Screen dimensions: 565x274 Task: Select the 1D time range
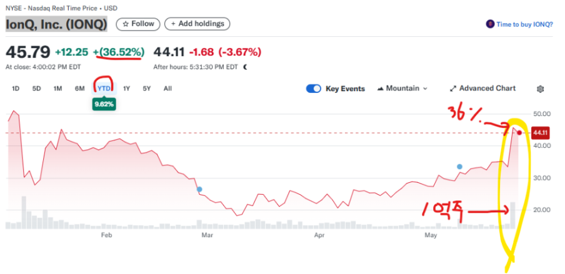[16, 88]
